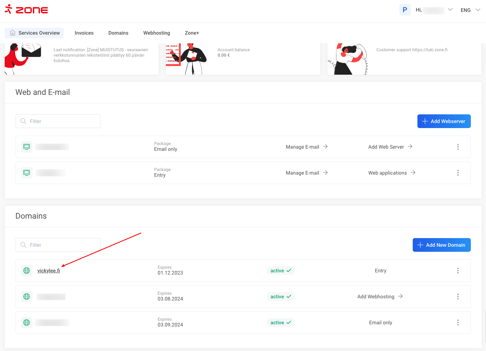Click the globe icon beside vickylee.fi
The image size is (486, 351).
click(x=27, y=271)
